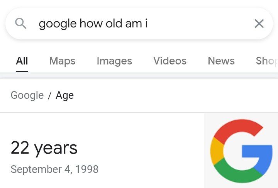Select the All results tab
This screenshot has width=278, height=188.
[x=22, y=61]
